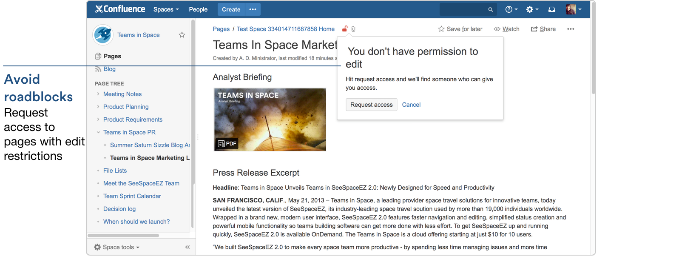Click the search field in header

468,9
